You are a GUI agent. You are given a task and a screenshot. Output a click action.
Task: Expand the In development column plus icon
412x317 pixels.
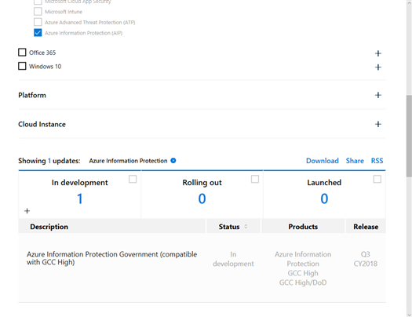coord(27,211)
